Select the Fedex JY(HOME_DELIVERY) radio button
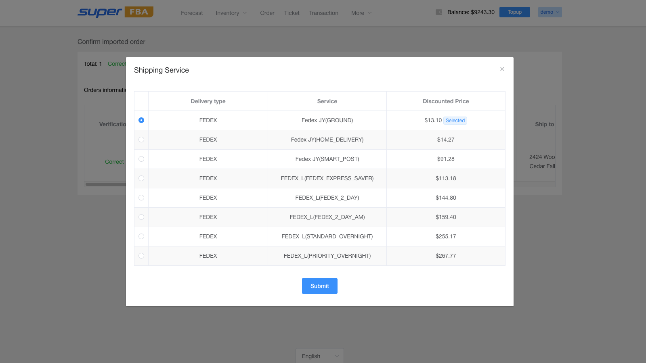Screen dimensions: 646x363 141,140
